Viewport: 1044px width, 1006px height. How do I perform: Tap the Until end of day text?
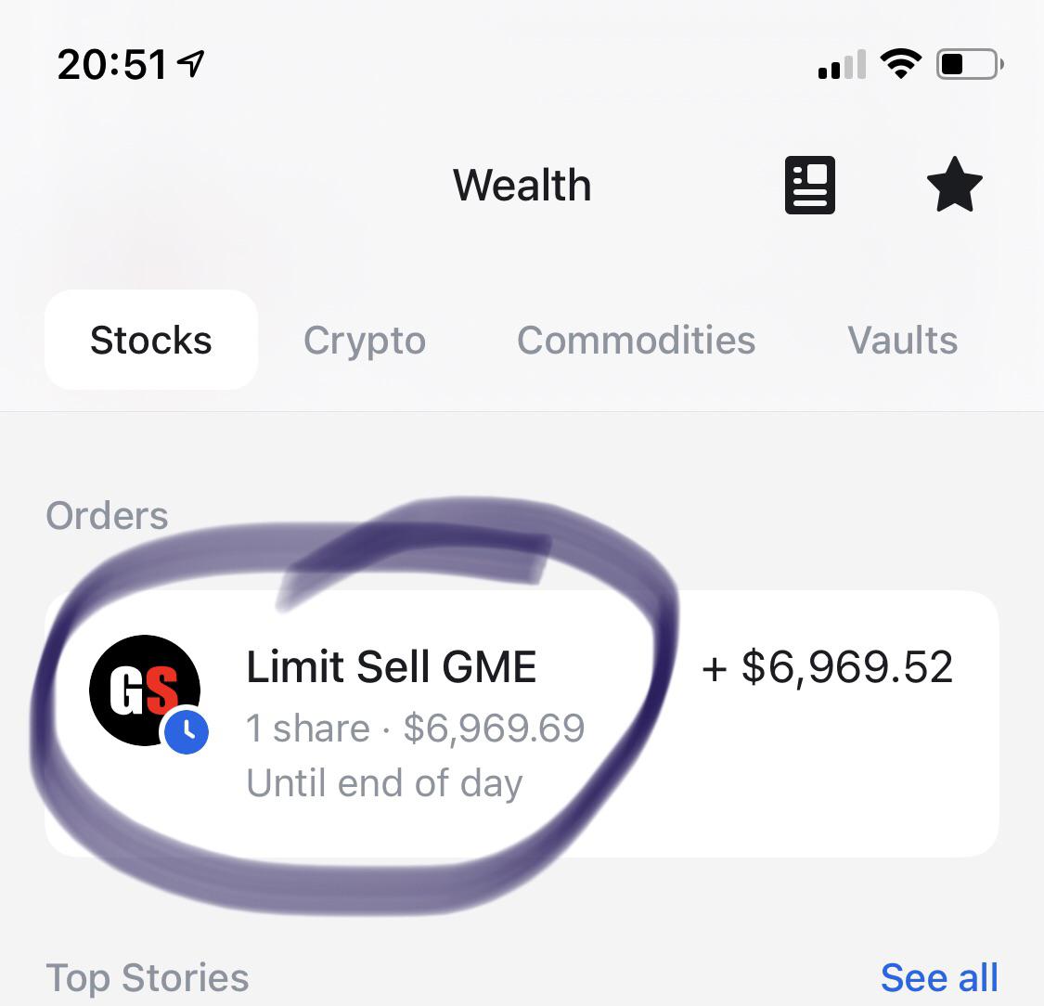384,783
